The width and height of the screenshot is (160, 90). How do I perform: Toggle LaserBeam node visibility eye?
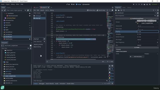(30, 13)
